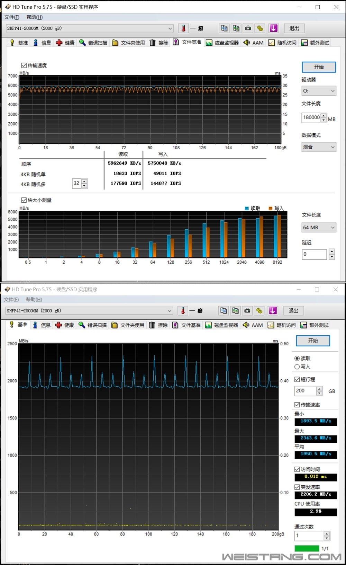Click camera save screenshot icon, file benchmark window

tap(248, 28)
